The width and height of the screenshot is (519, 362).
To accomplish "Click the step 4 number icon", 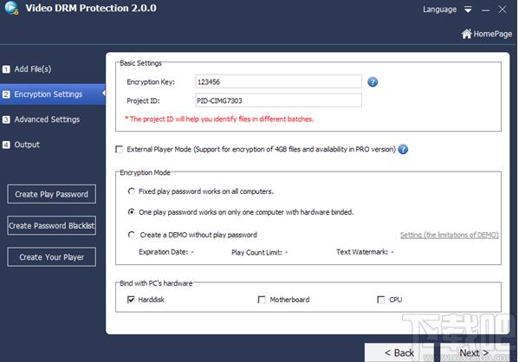I will (x=6, y=145).
